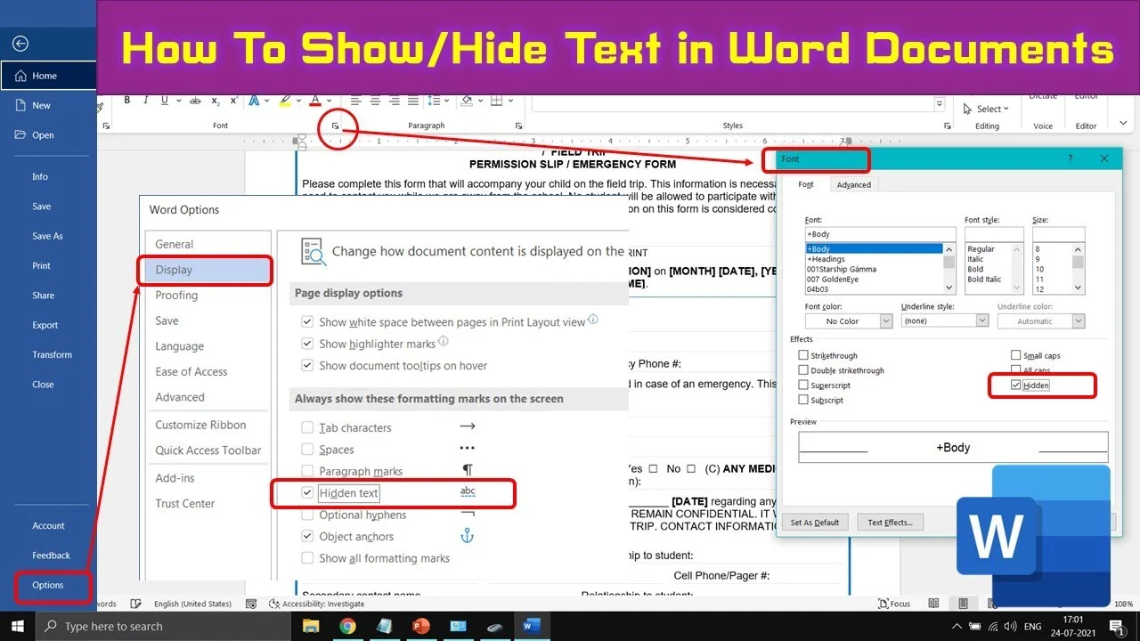This screenshot has height=641, width=1140.
Task: Align text right in the Paragraph group
Action: (395, 101)
